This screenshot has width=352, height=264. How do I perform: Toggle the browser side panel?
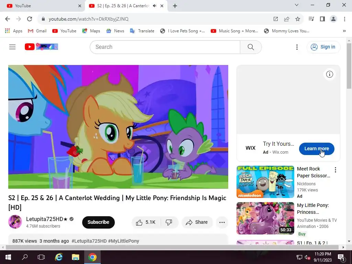[322, 19]
